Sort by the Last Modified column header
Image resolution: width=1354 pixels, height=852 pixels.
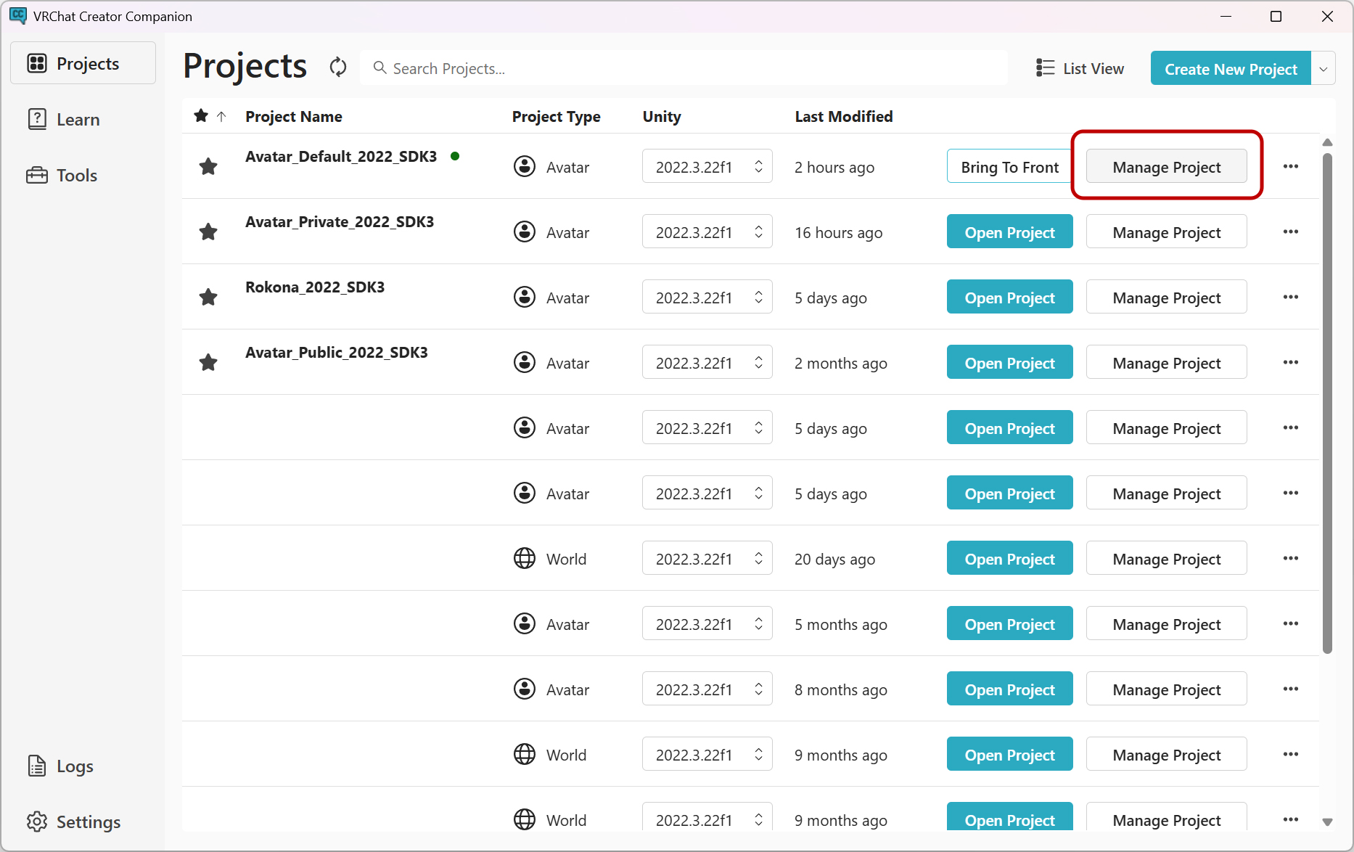pyautogui.click(x=843, y=116)
